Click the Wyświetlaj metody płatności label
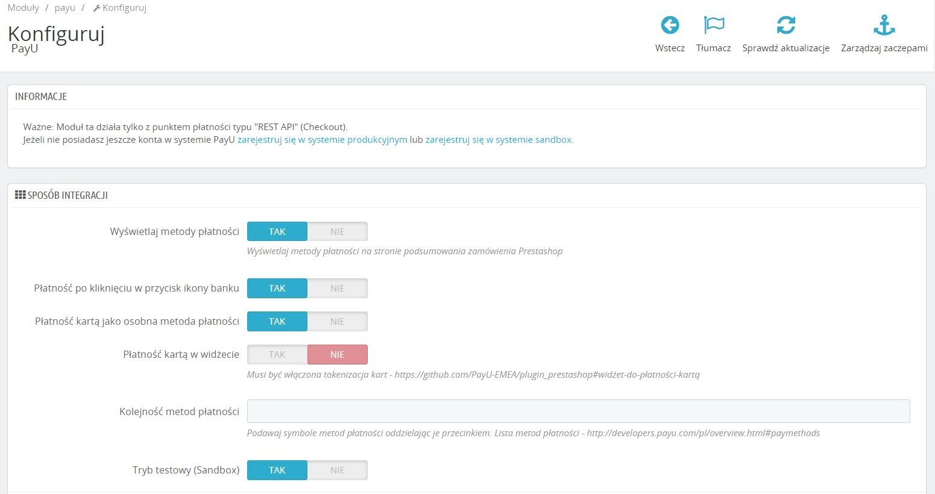The image size is (935, 494). pyautogui.click(x=174, y=231)
